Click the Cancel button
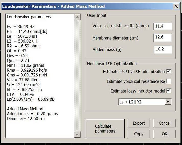 pos(164,123)
